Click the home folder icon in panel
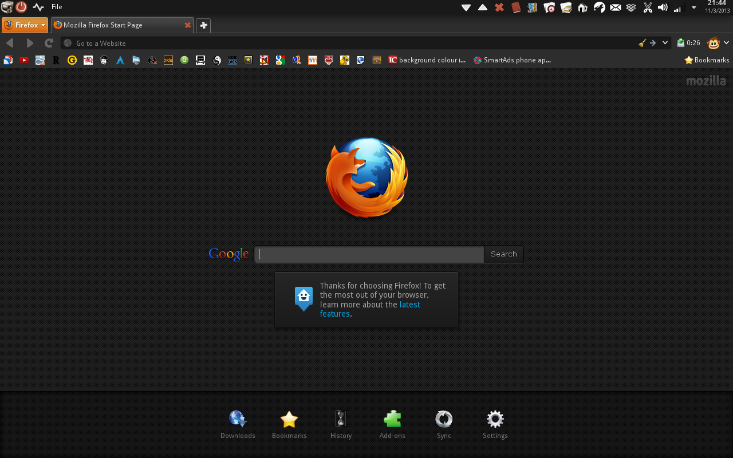Image resolution: width=733 pixels, height=458 pixels. (x=583, y=7)
